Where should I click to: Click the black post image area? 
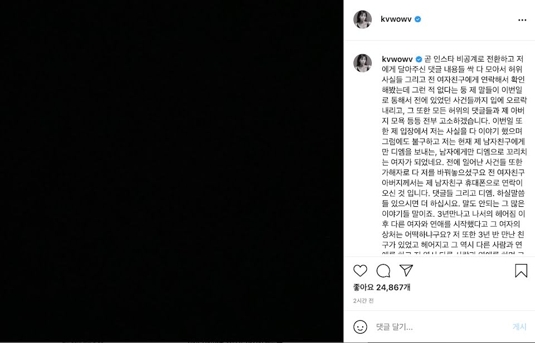172,171
